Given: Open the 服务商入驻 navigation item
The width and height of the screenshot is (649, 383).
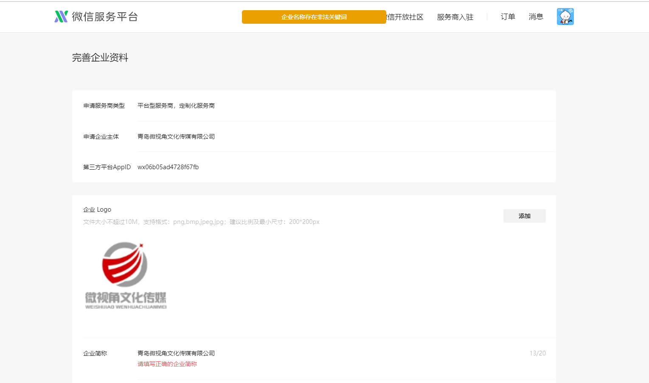Looking at the screenshot, I should [455, 17].
